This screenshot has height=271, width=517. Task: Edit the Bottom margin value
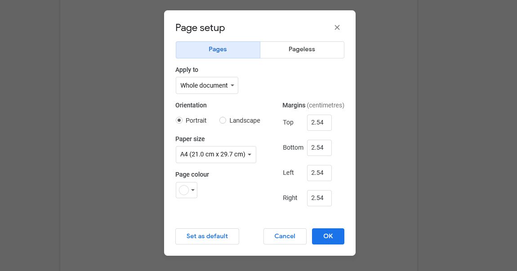319,147
